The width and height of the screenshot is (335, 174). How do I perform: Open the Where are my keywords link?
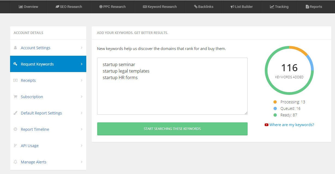292,125
